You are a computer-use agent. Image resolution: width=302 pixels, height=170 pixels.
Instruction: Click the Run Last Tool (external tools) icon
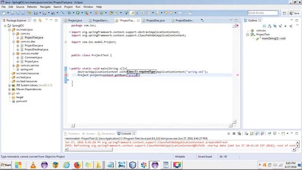[x=86, y=13]
